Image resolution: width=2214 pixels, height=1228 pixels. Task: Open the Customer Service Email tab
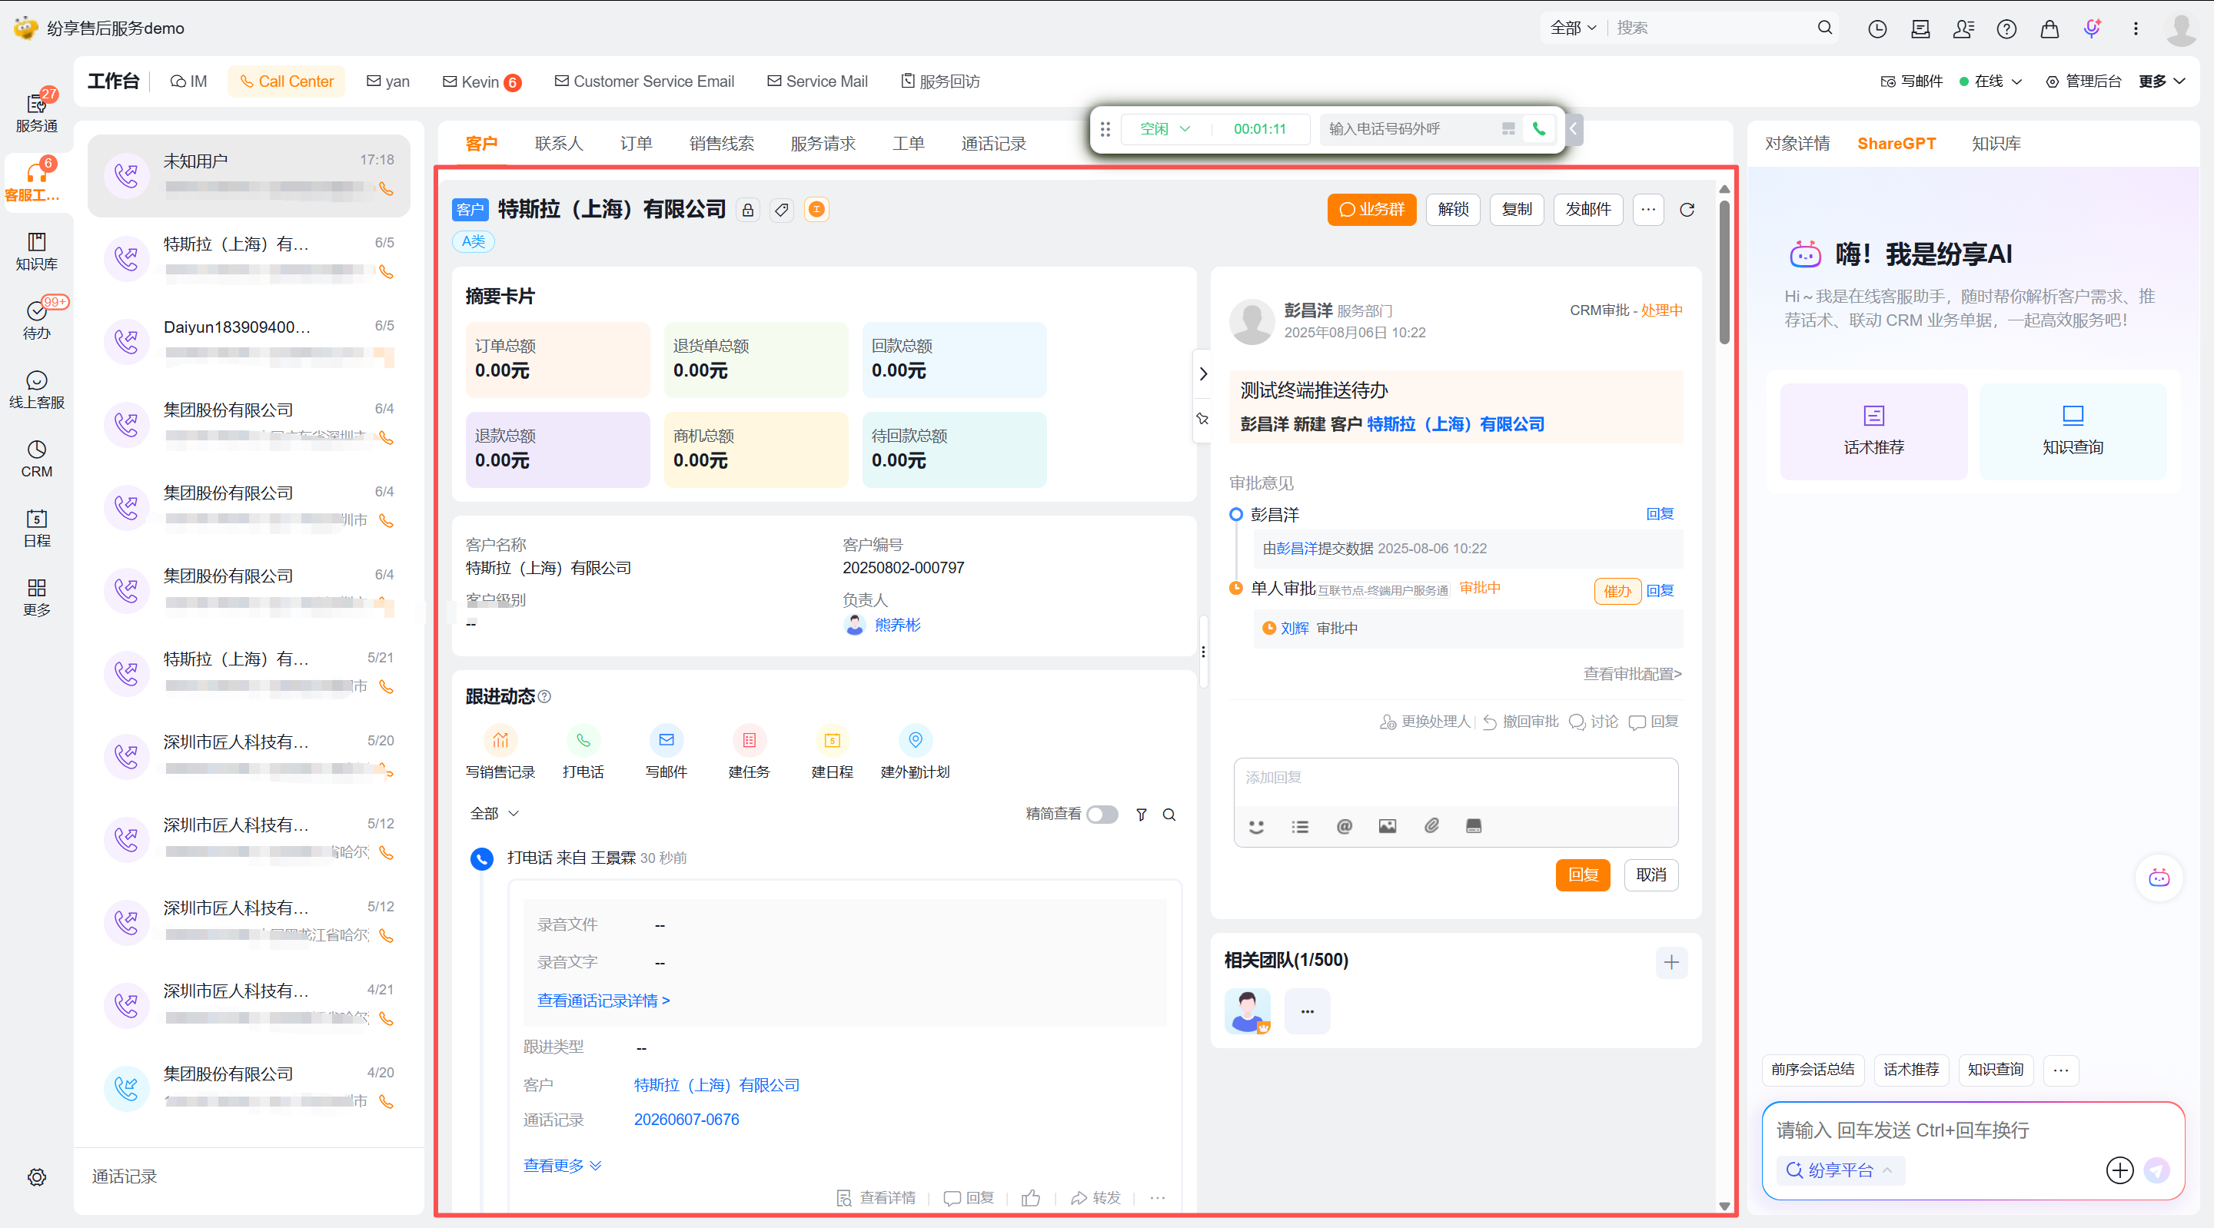coord(643,81)
